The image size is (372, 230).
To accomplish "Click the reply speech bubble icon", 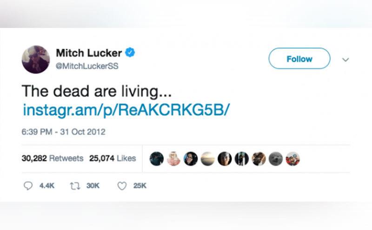I will point(28,186).
